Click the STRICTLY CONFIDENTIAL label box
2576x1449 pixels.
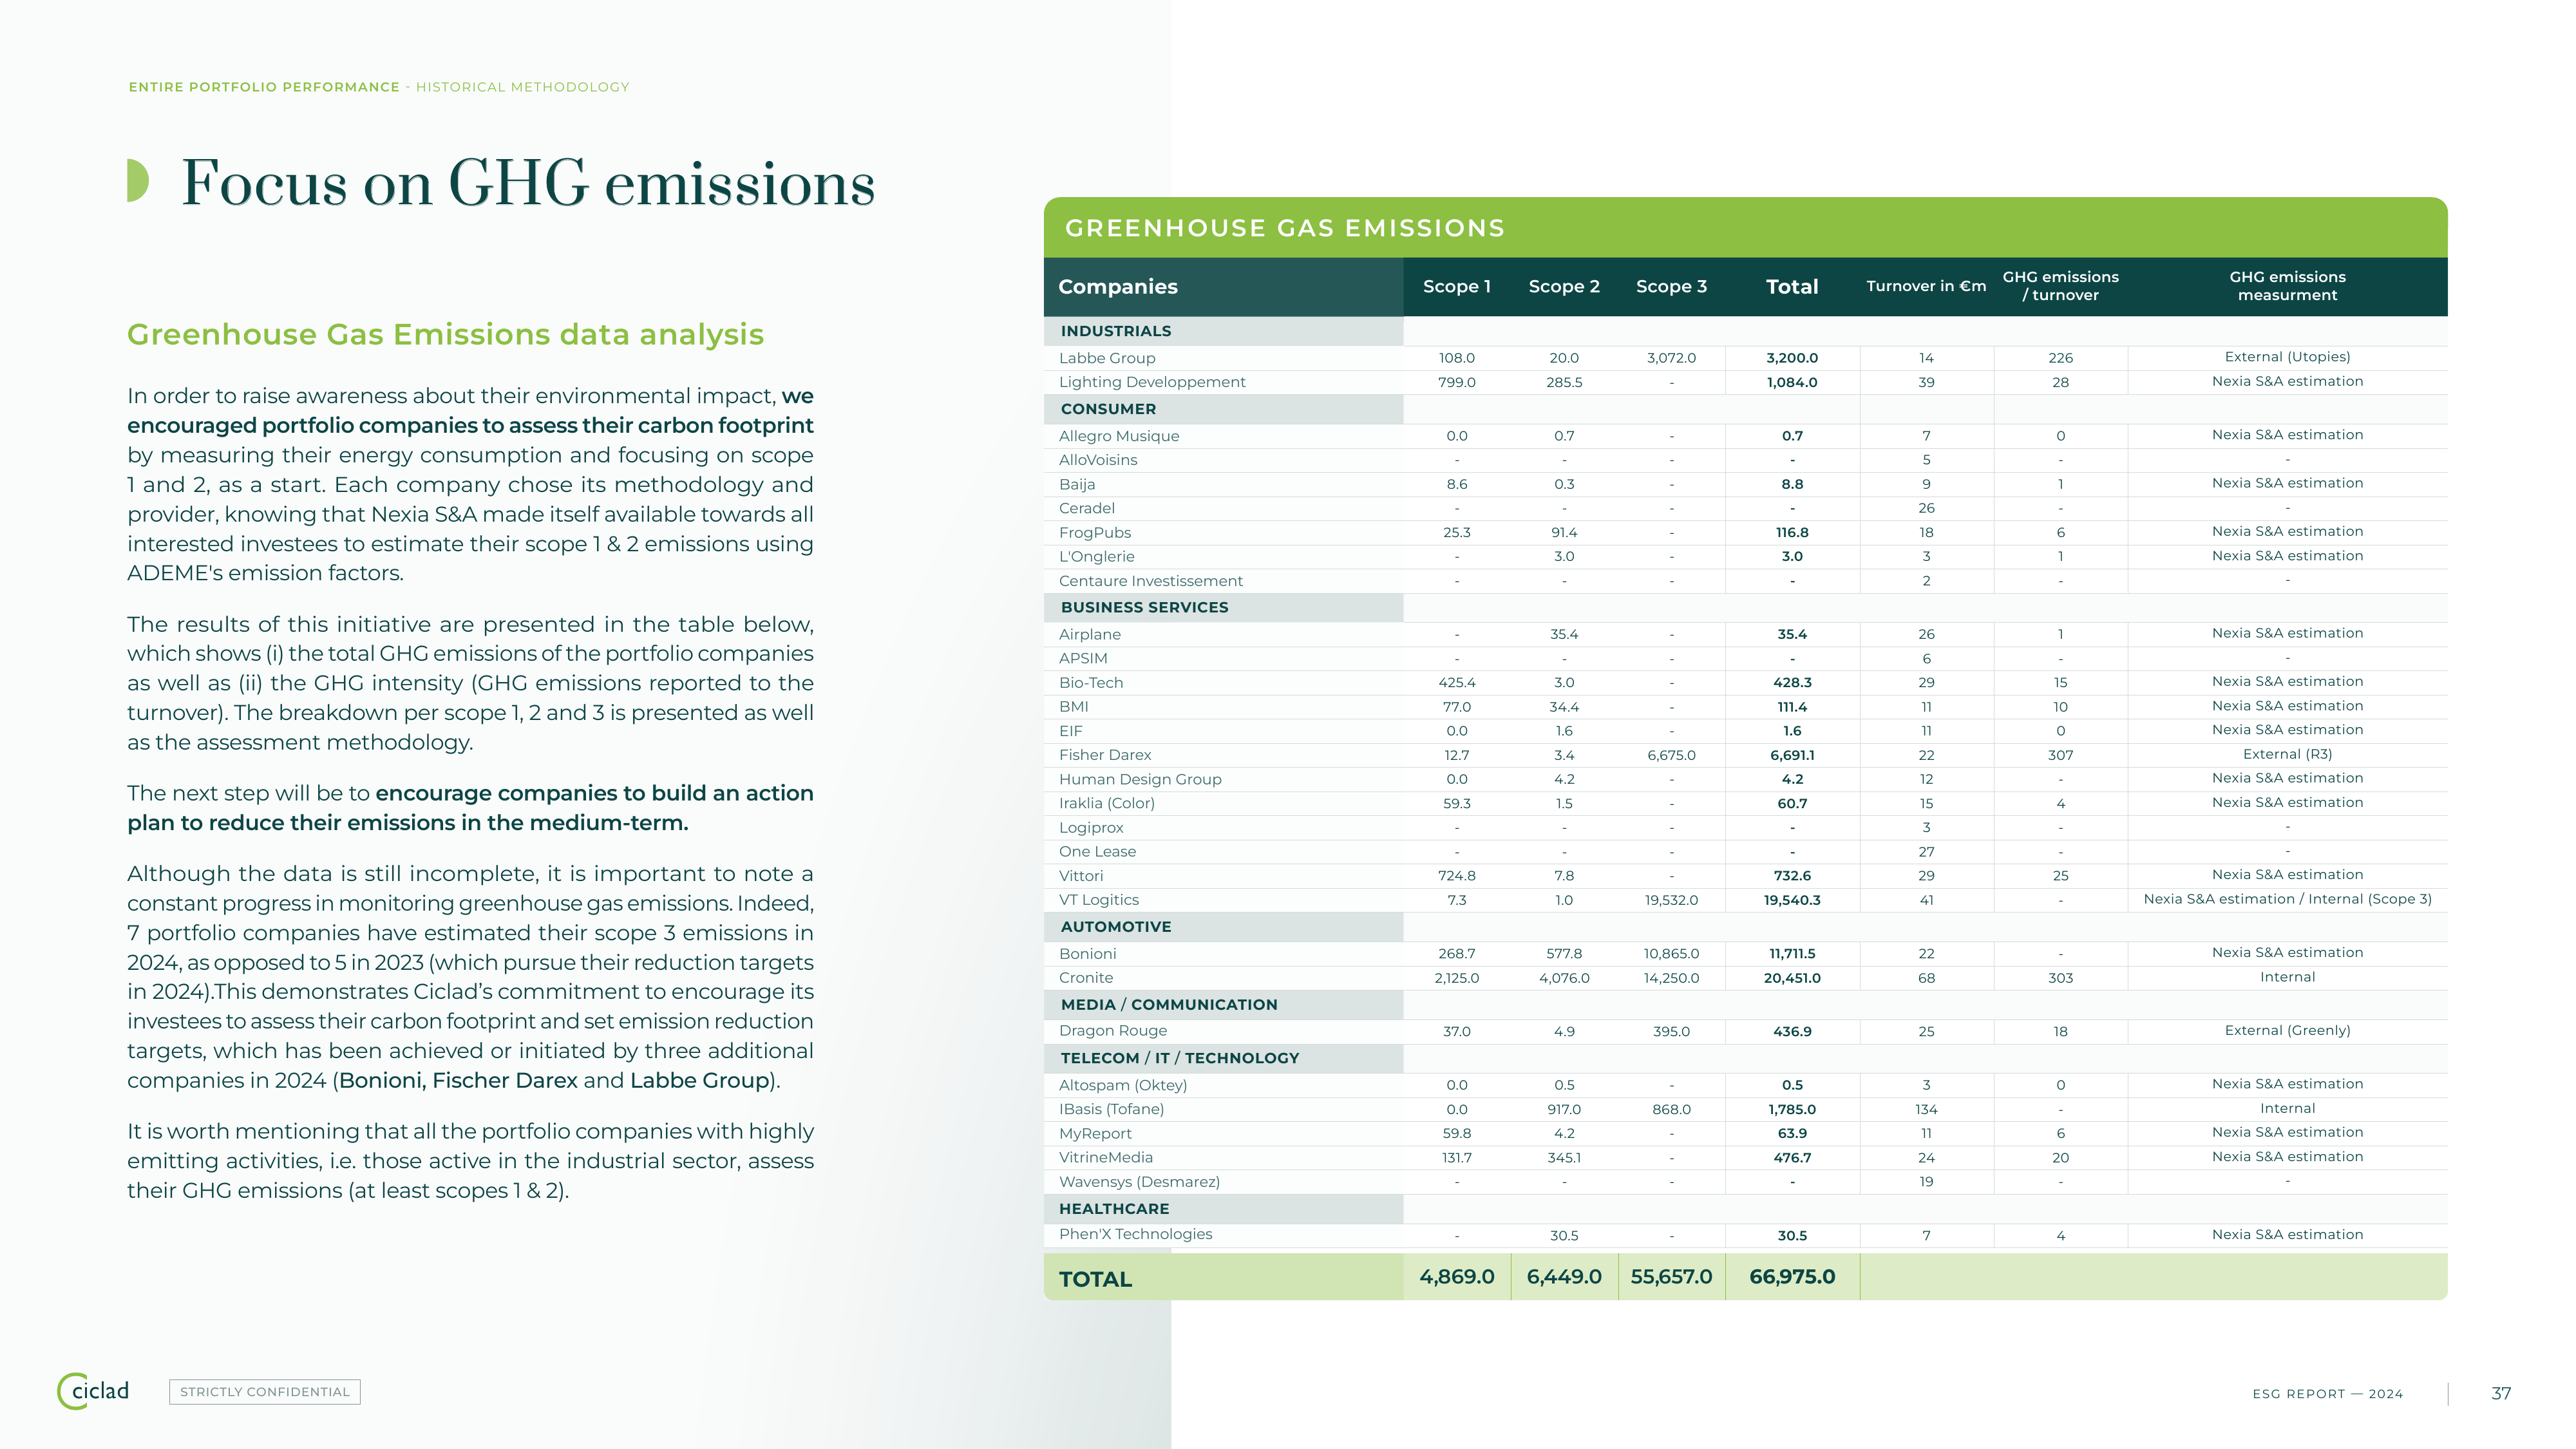[265, 1392]
